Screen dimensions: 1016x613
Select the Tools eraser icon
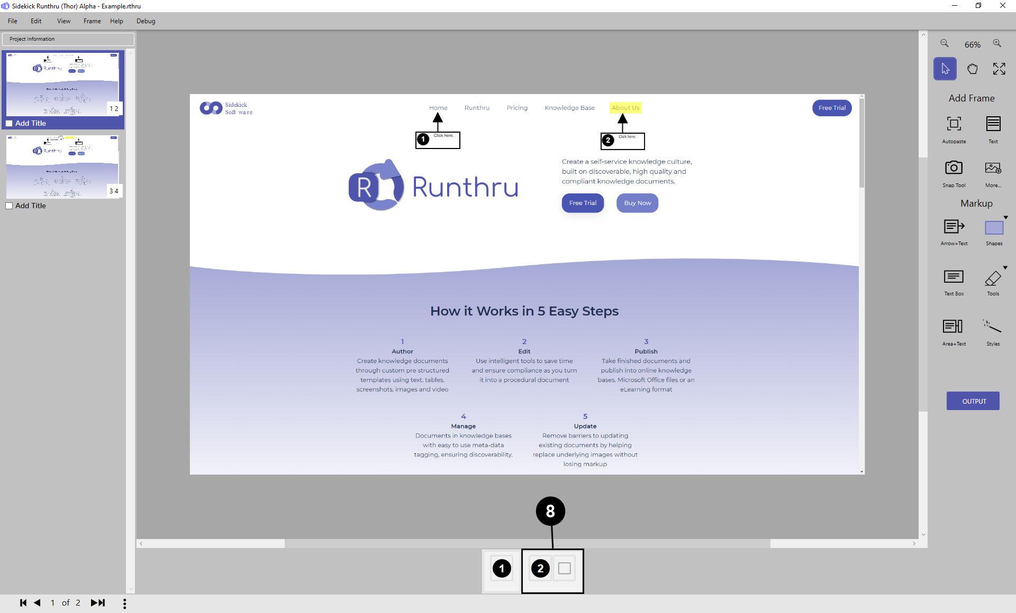click(x=993, y=277)
